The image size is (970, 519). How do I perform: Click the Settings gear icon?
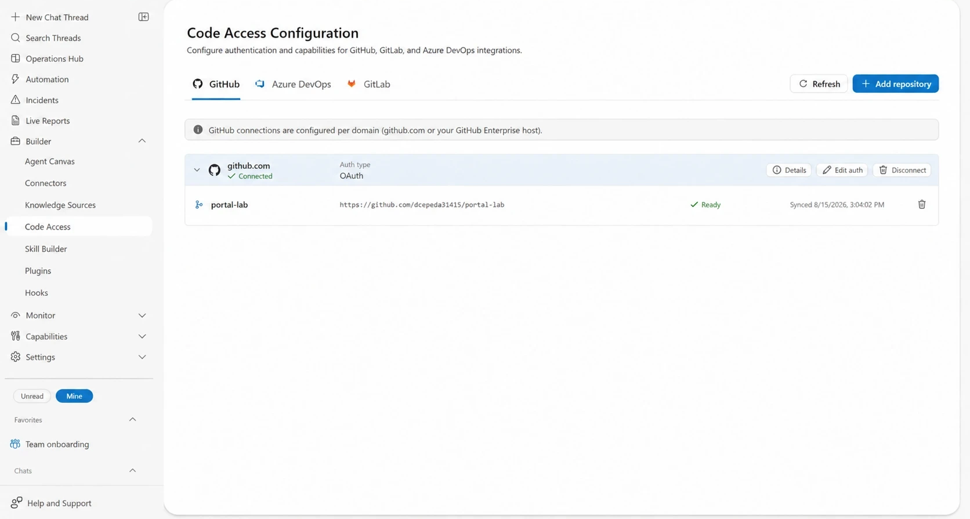tap(15, 357)
